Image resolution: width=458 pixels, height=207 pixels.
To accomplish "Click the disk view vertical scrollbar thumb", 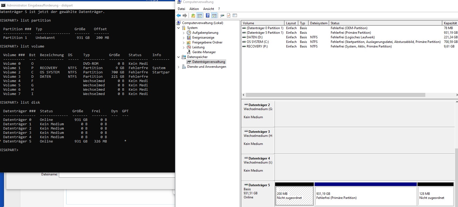I will tap(457, 178).
